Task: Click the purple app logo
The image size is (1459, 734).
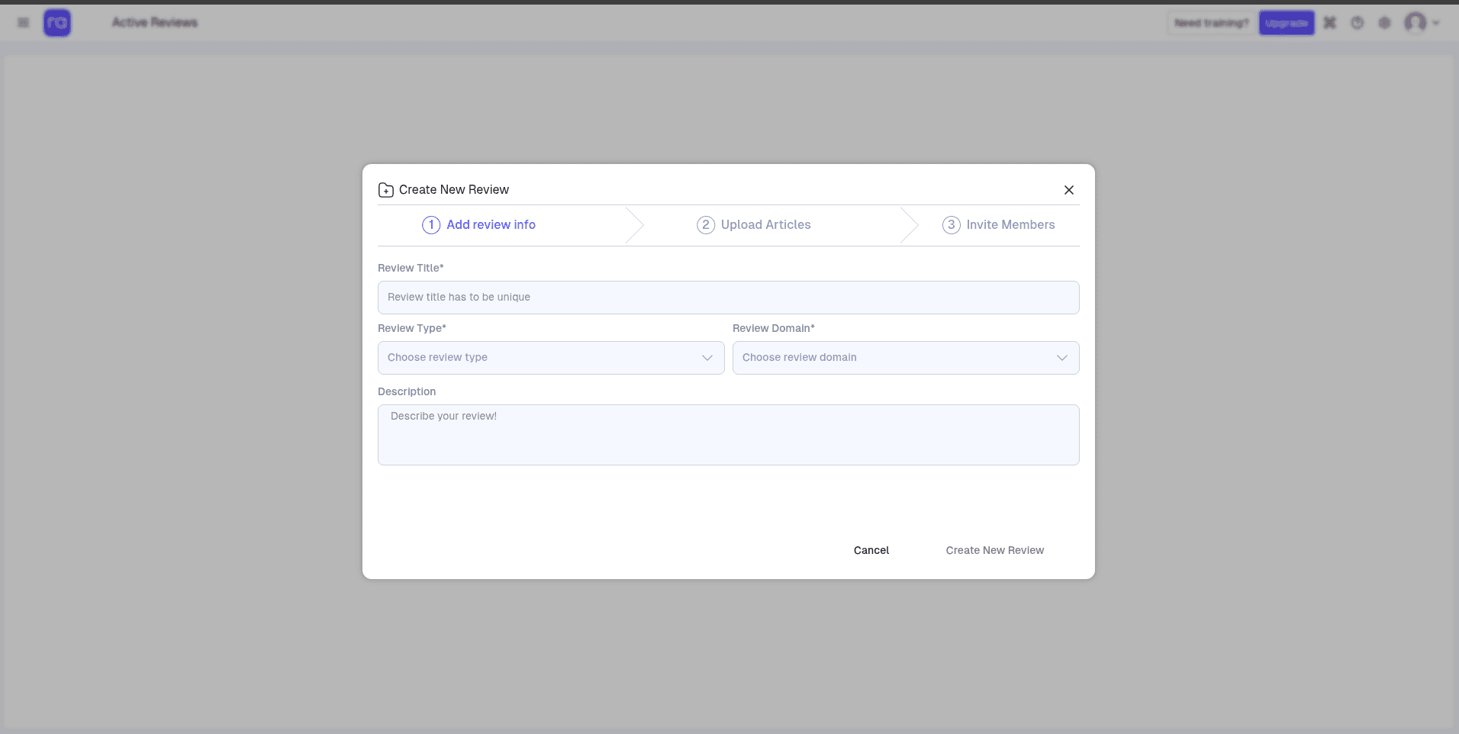Action: pos(57,23)
